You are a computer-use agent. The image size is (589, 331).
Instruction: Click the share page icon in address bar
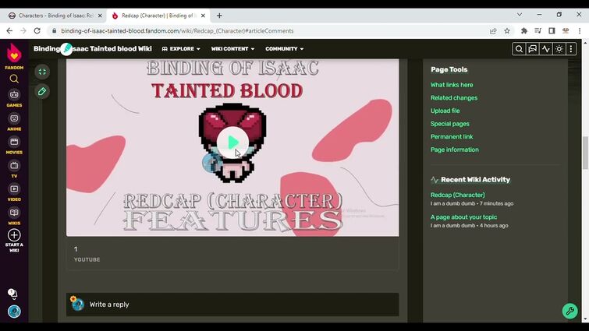(x=493, y=30)
